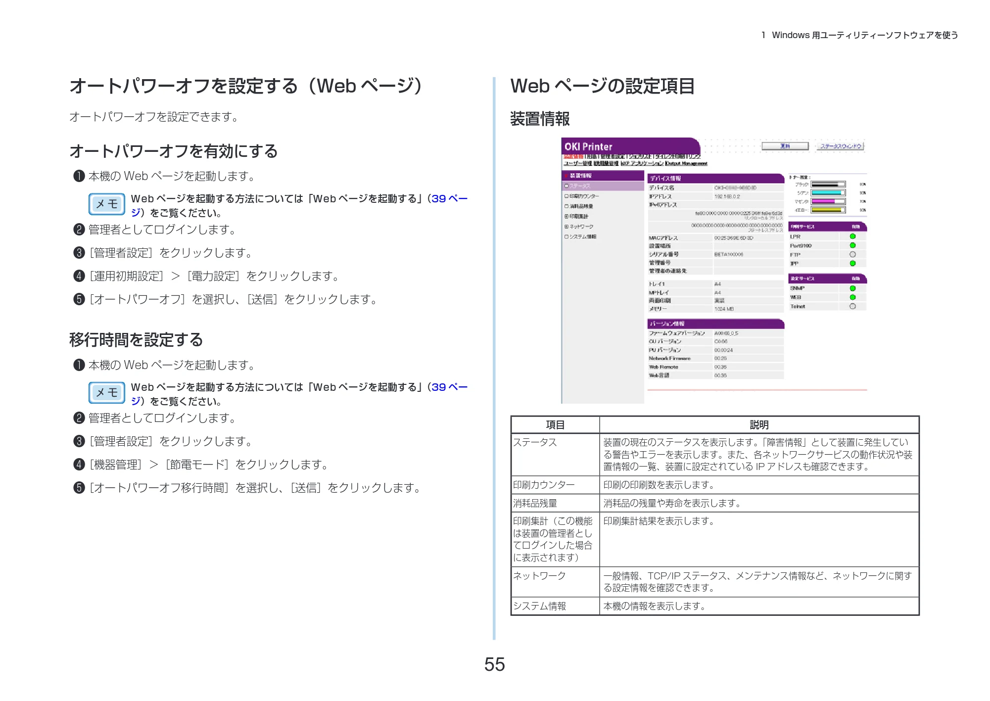Click the ステータスウィンドウ button
The width and height of the screenshot is (990, 701).
[841, 146]
